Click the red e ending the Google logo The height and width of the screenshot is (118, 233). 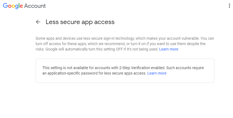pos(21,6)
